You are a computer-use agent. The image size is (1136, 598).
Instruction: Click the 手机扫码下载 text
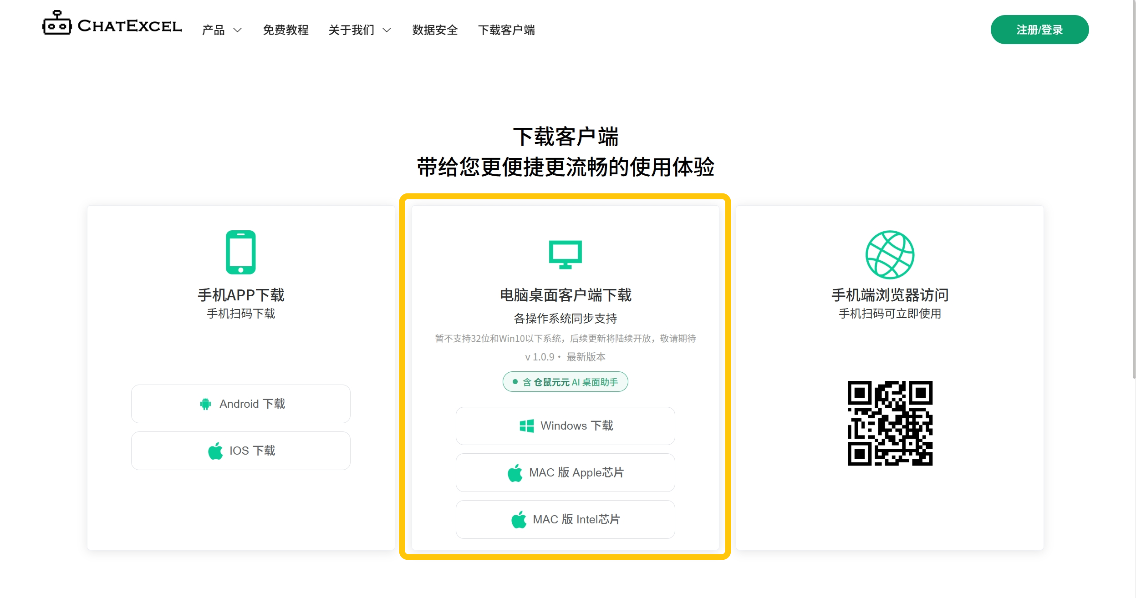241,314
